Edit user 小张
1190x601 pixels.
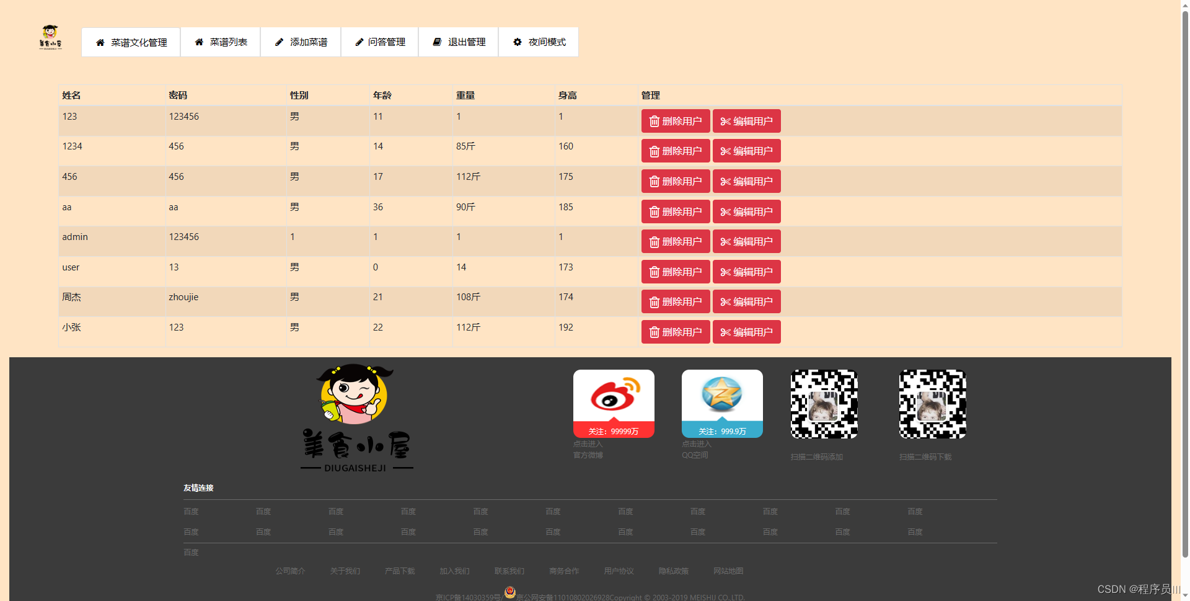(747, 332)
